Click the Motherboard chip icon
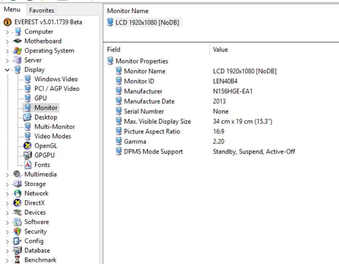This screenshot has height=264, width=339. pyautogui.click(x=17, y=41)
